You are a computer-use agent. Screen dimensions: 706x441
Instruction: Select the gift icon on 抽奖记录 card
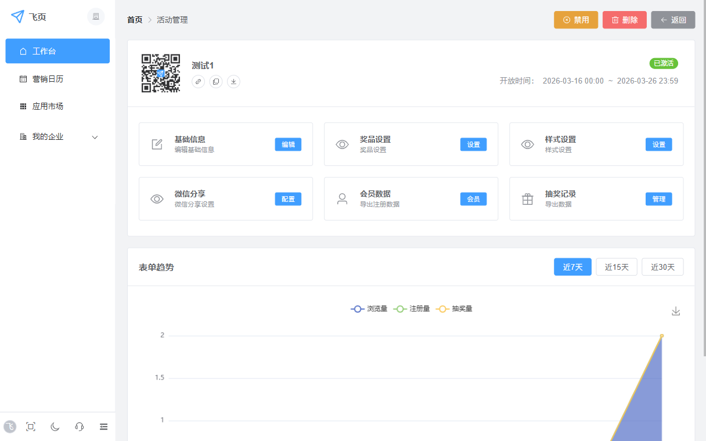point(527,198)
